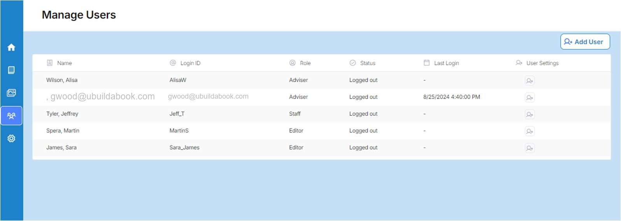
Task: Click the user-plus icon beside User Settings header
Action: click(x=519, y=63)
